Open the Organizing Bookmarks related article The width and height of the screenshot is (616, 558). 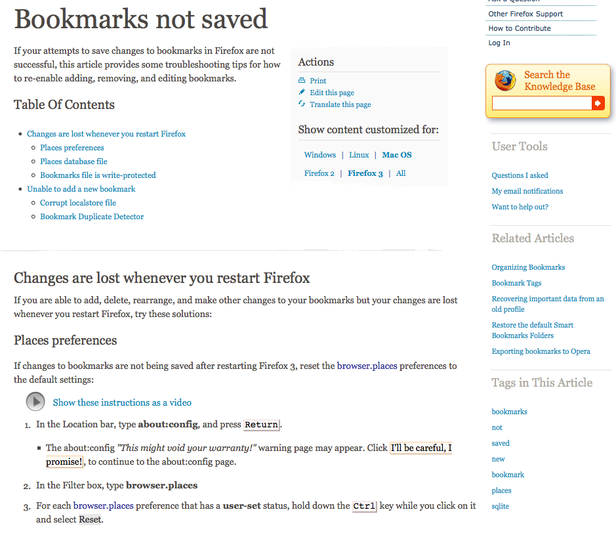click(528, 267)
